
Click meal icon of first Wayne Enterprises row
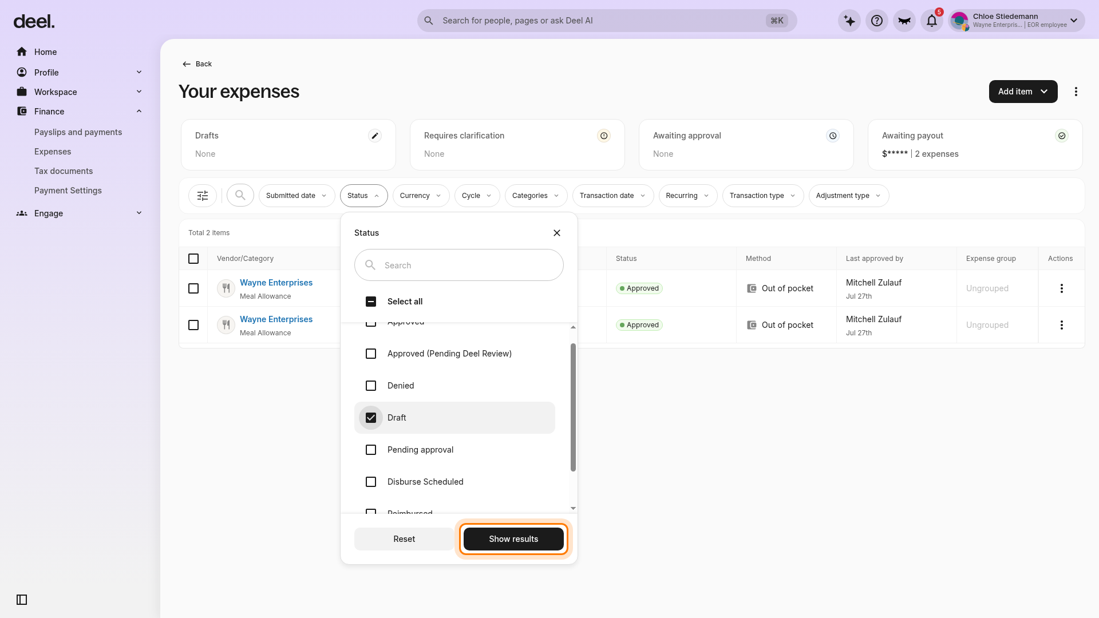pyautogui.click(x=226, y=288)
